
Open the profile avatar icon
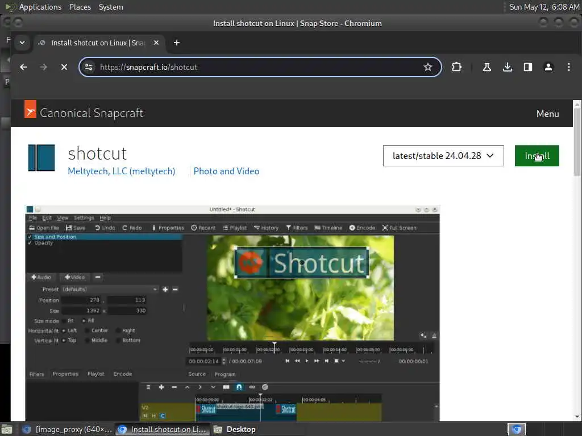tap(548, 67)
